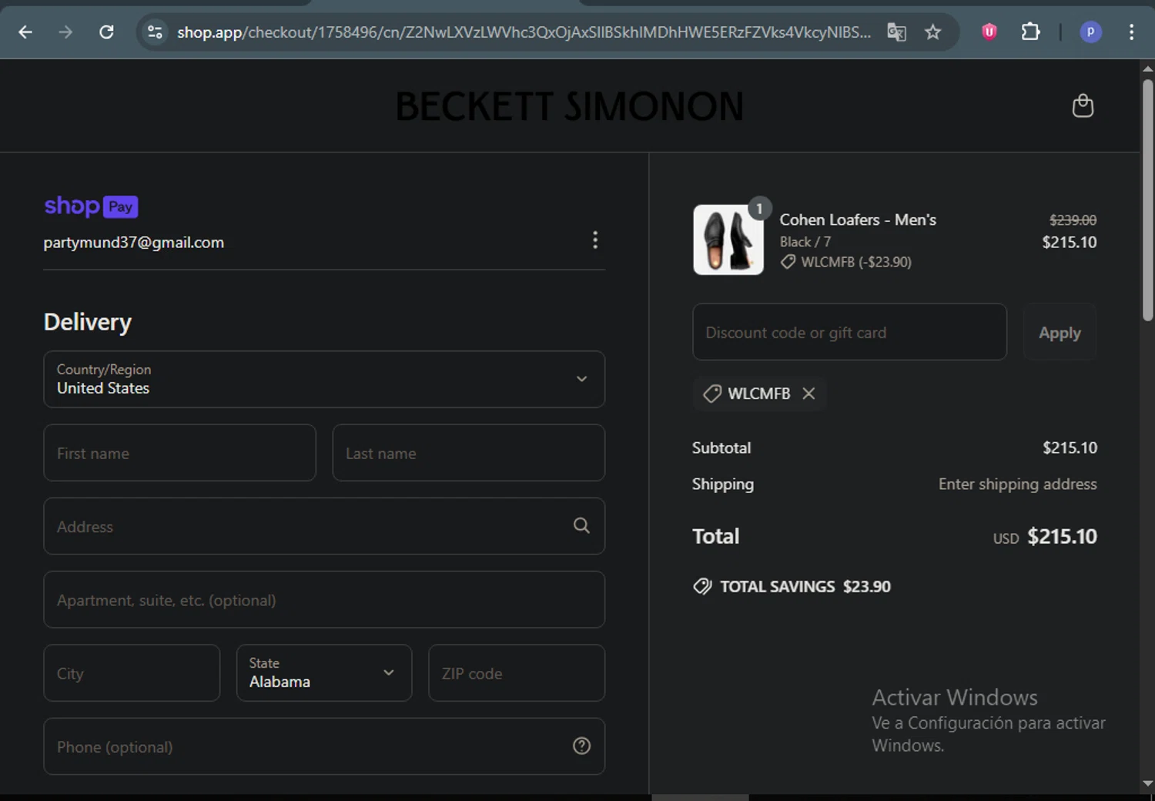
Task: Click the TOTAL SAVINGS $23.90 text
Action: coord(805,587)
